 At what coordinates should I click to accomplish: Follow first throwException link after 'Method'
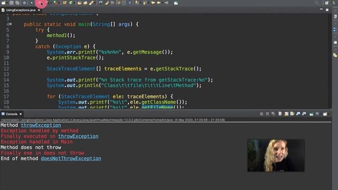(41, 125)
